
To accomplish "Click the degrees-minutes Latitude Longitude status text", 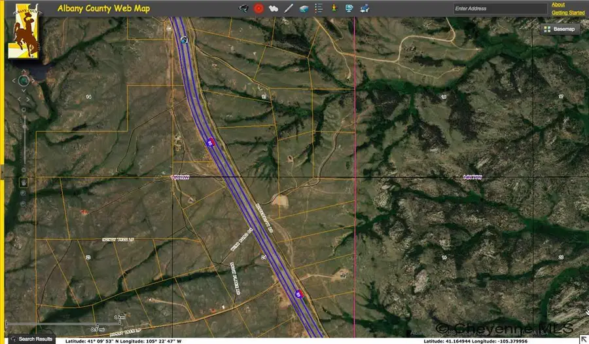I will (123, 341).
